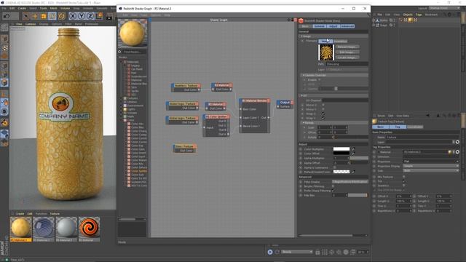Click the Default Invalid Color swatch
The height and width of the screenshot is (262, 466).
[x=341, y=172]
